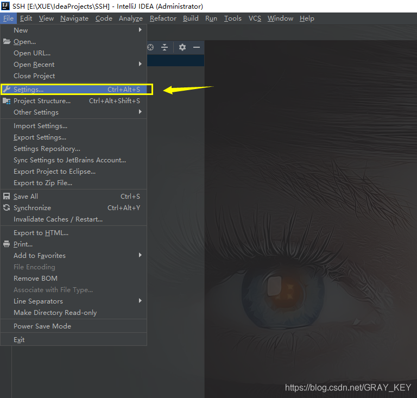
Task: Choose Settings Repository...
Action: click(74, 149)
